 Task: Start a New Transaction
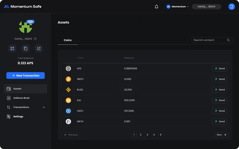pyautogui.click(x=26, y=75)
